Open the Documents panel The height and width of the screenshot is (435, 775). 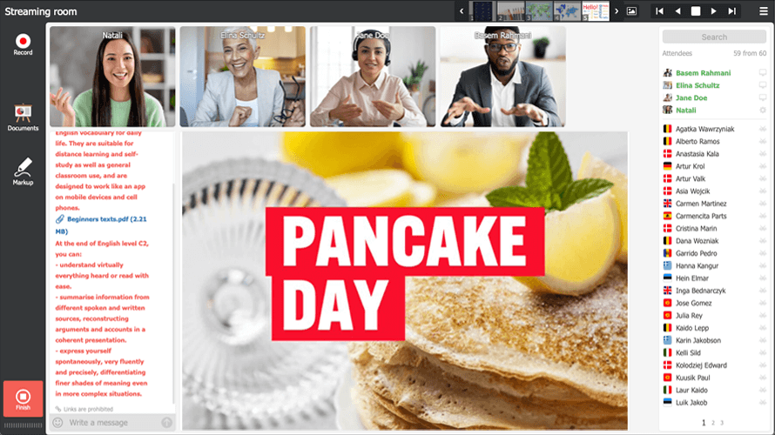coord(23,117)
